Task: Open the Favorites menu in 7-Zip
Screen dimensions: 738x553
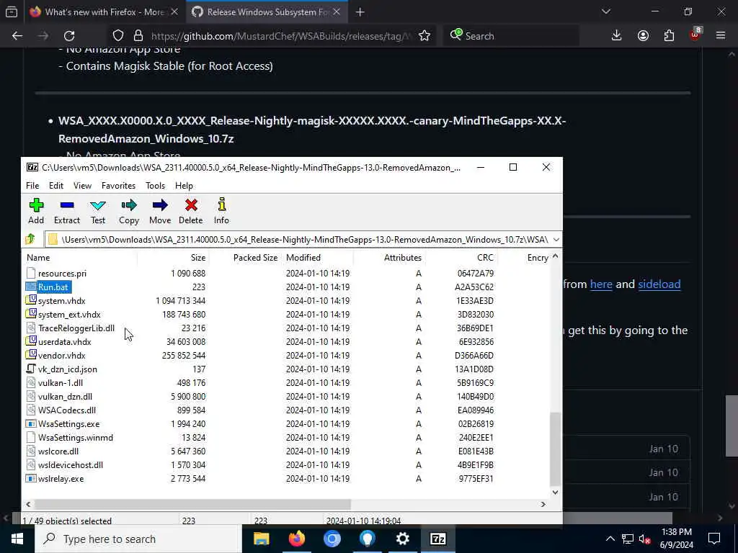Action: coord(119,186)
